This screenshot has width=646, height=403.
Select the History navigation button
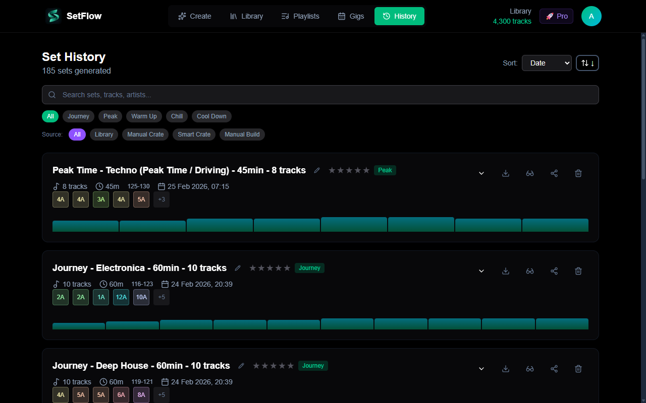point(399,16)
